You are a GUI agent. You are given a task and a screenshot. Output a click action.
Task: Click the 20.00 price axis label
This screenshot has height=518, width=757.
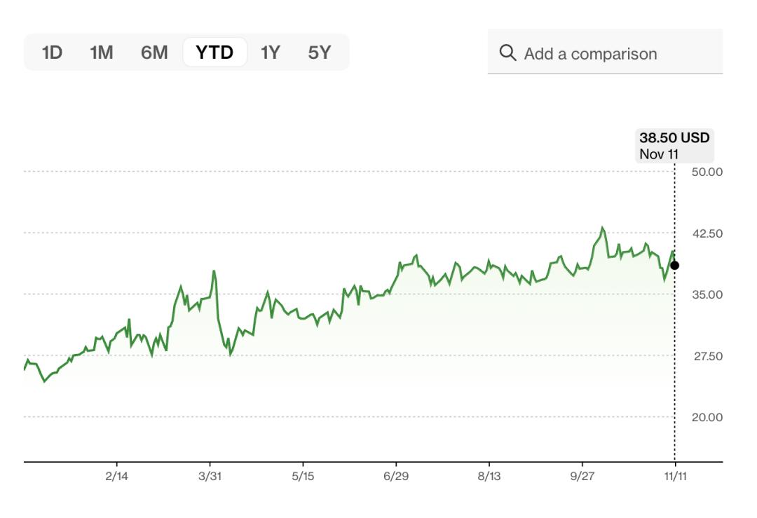pyautogui.click(x=707, y=417)
